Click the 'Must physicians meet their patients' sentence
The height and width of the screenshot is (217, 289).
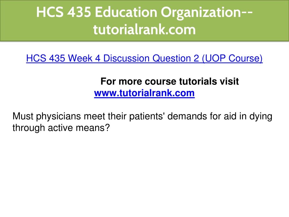142,117
